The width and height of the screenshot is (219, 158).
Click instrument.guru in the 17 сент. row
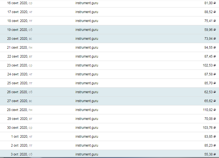click(87, 12)
